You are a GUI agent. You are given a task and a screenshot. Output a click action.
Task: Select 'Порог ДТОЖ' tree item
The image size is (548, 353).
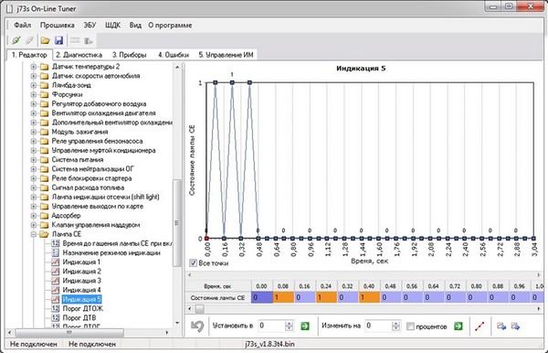pos(83,308)
